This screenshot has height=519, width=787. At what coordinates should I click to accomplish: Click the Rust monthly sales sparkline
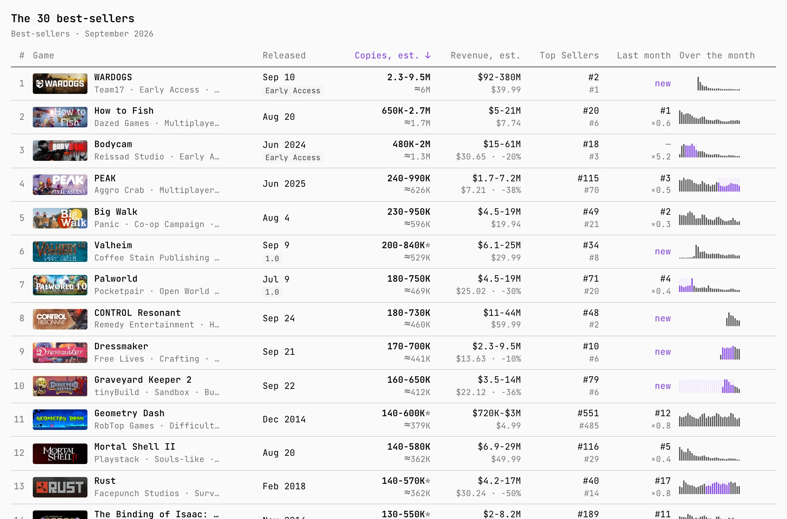[709, 487]
